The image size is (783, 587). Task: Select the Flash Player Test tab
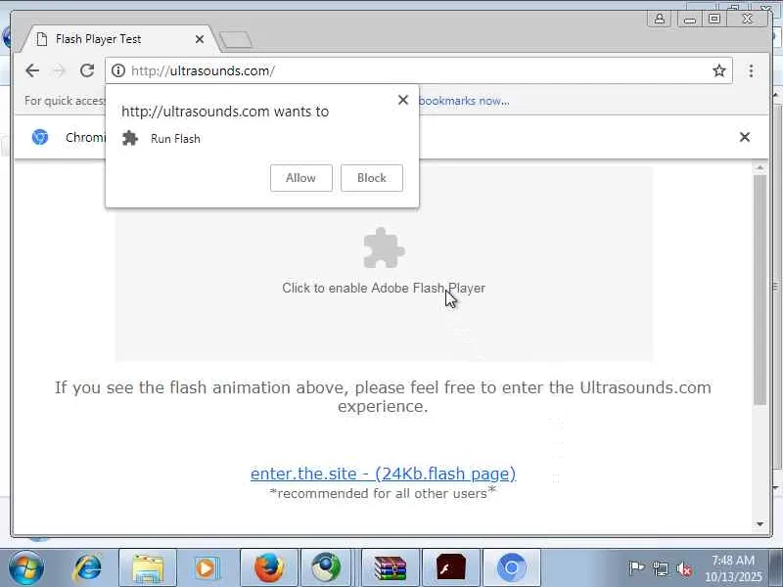[x=119, y=39]
